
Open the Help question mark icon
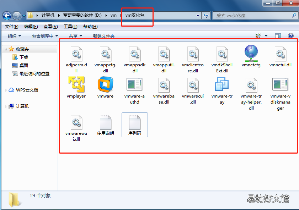[x=291, y=35]
